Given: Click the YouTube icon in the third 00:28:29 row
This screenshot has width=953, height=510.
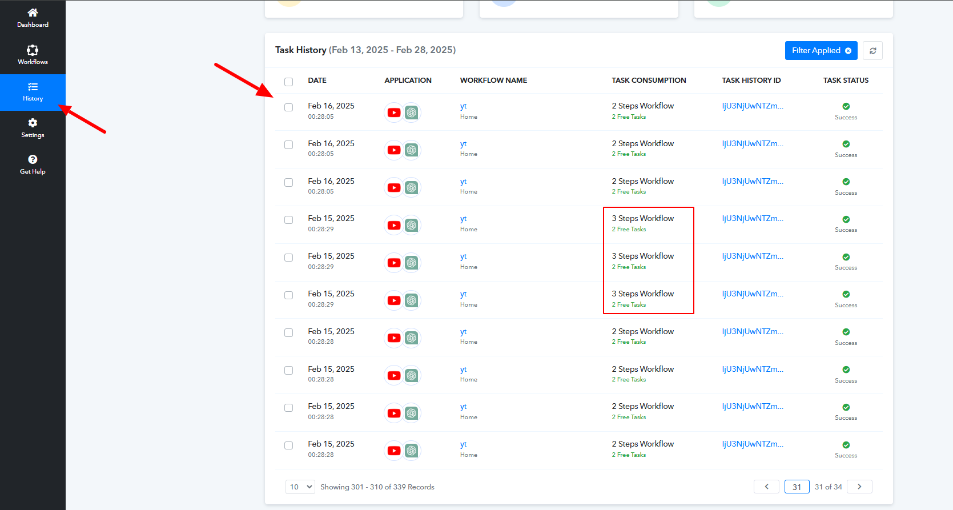Looking at the screenshot, I should click(x=394, y=300).
